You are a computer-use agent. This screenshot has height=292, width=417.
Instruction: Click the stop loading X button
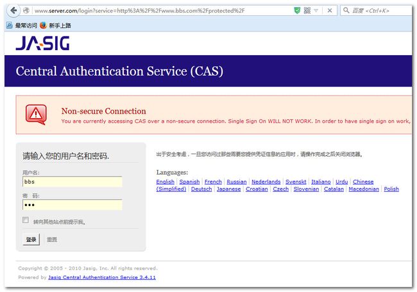click(330, 11)
